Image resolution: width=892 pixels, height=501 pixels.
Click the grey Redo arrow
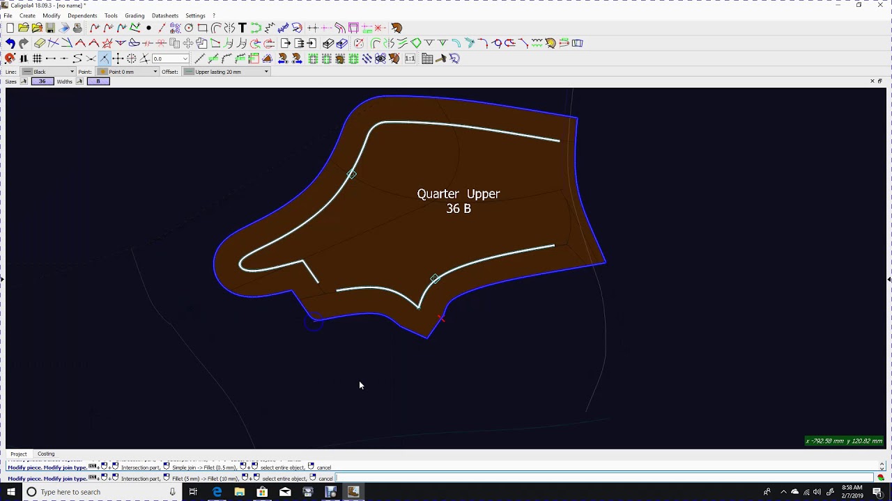pyautogui.click(x=23, y=43)
